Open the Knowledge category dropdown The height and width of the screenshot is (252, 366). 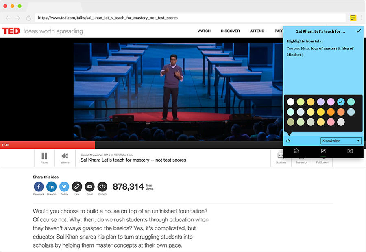pyautogui.click(x=341, y=141)
